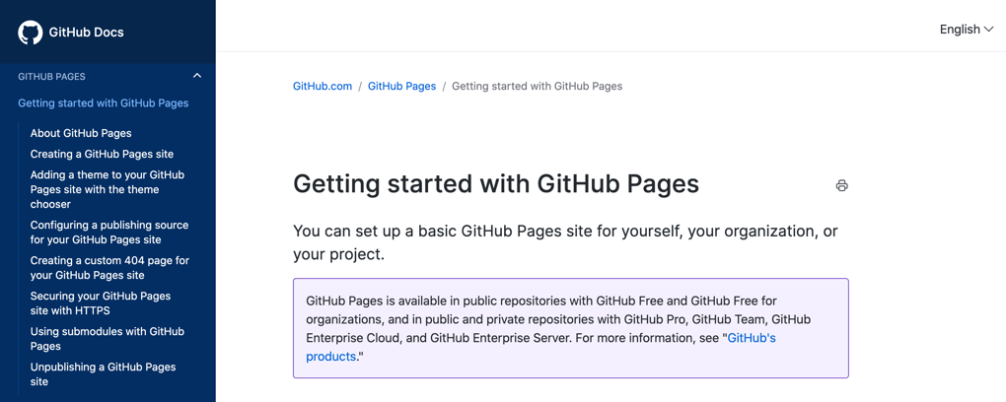Image resolution: width=1006 pixels, height=402 pixels.
Task: Click the GitHub Octocat logo icon
Action: click(31, 33)
